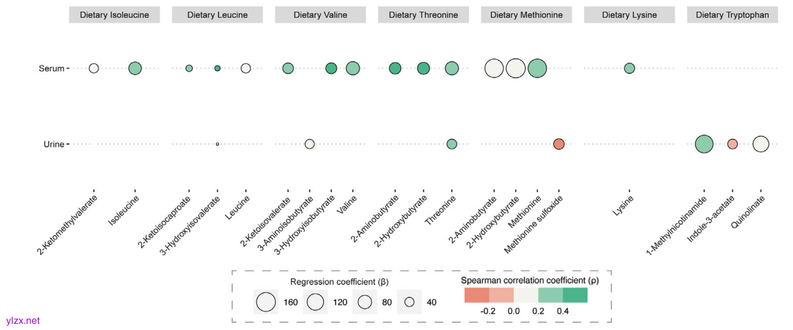Click the Serum row label
This screenshot has height=330, width=793.
click(52, 68)
